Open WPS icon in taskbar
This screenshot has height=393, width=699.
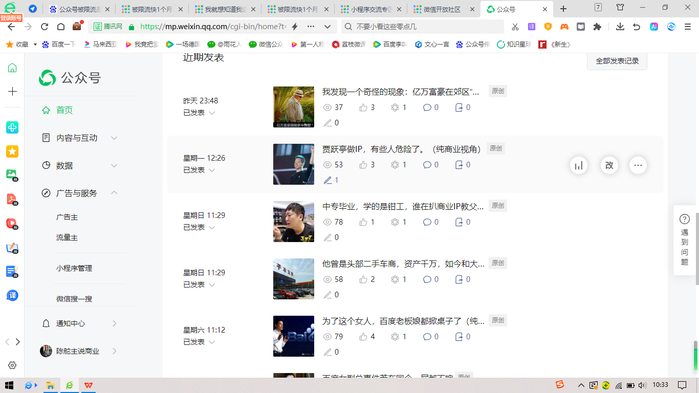(89, 385)
